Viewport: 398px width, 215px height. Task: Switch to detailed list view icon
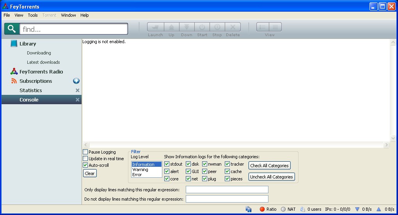pos(263,27)
